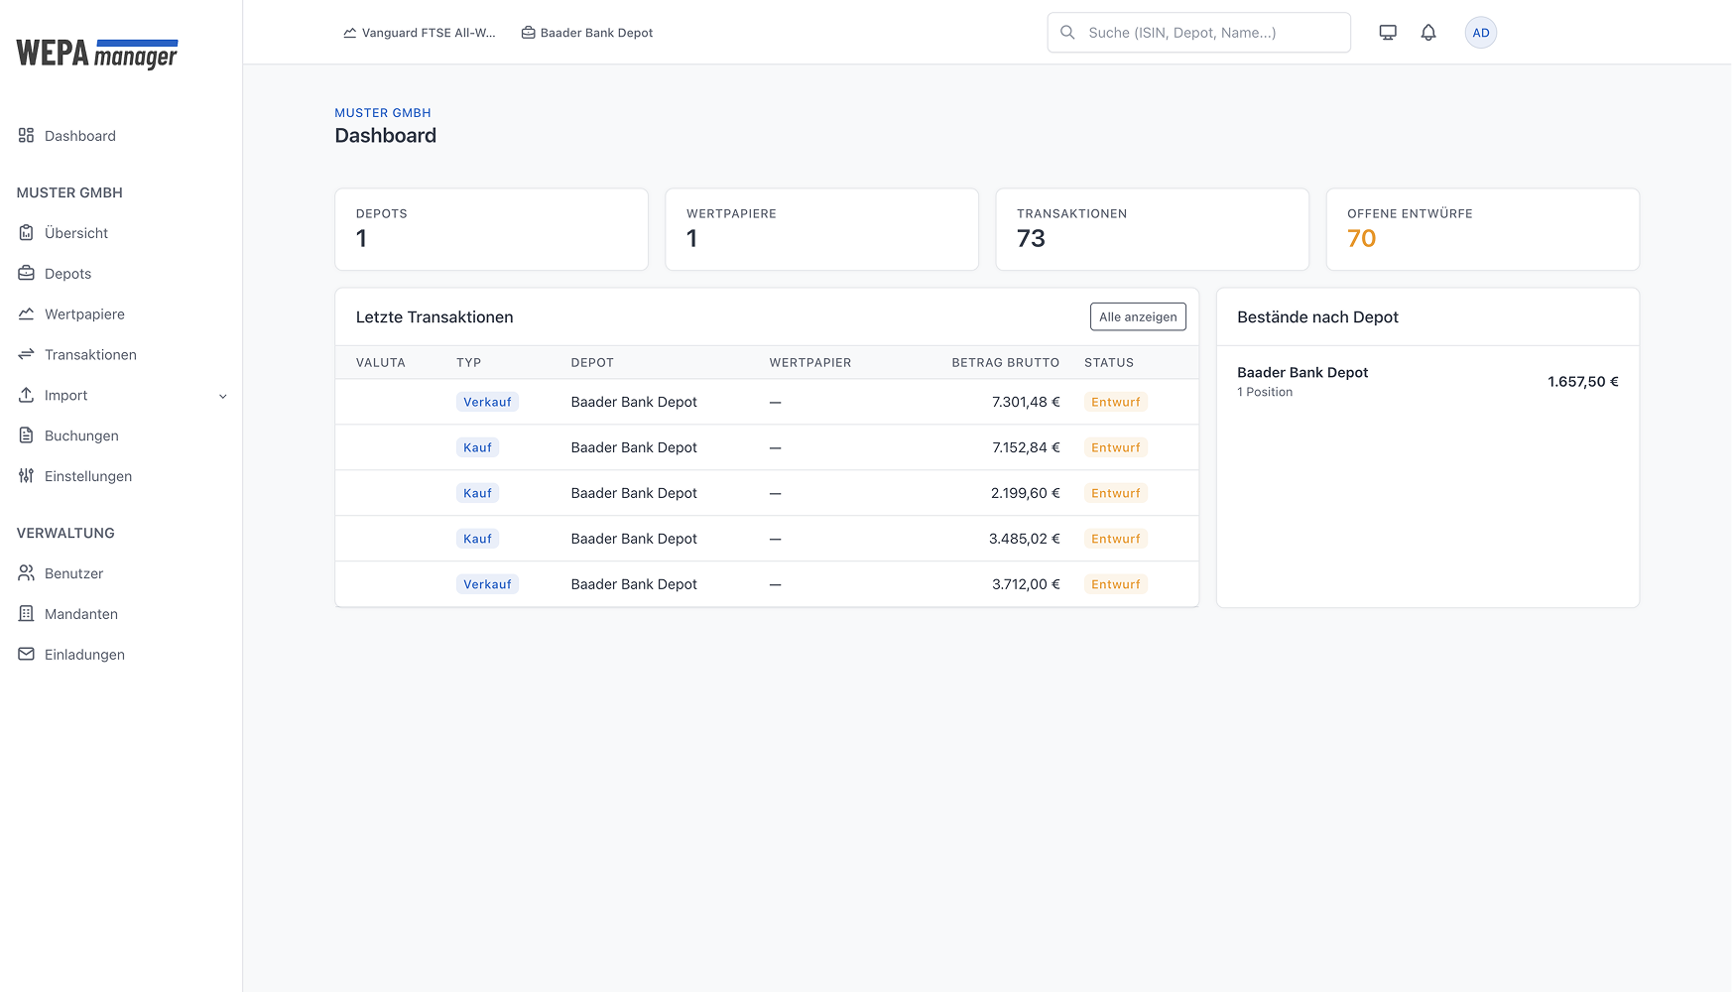Click the Einstellungen sliders icon

point(27,476)
